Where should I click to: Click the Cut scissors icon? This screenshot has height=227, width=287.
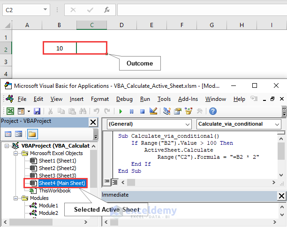(x=50, y=111)
